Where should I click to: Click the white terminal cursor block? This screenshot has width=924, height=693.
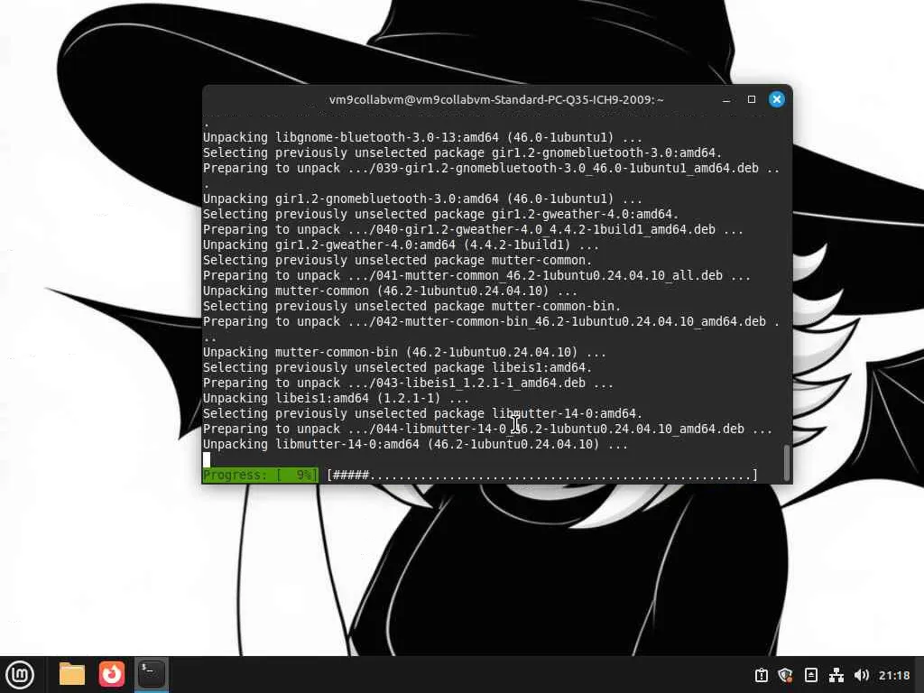click(207, 459)
